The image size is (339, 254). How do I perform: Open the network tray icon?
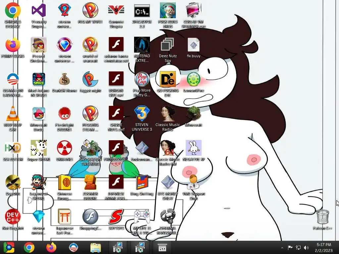pos(298,247)
